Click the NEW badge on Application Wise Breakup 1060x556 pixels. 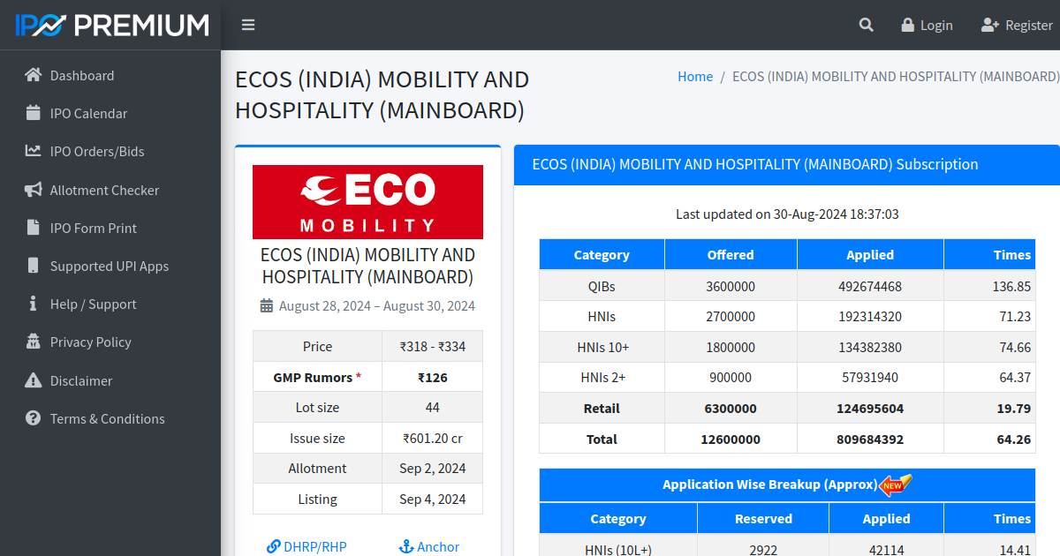(895, 485)
